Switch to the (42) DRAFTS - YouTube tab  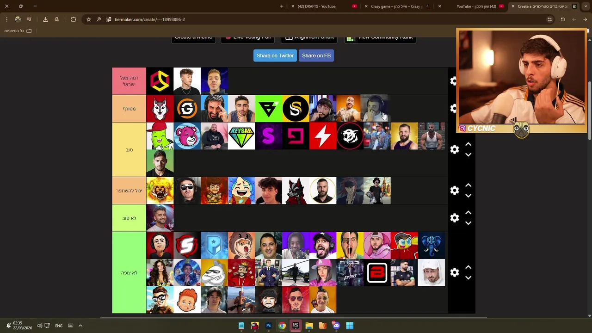[324, 6]
